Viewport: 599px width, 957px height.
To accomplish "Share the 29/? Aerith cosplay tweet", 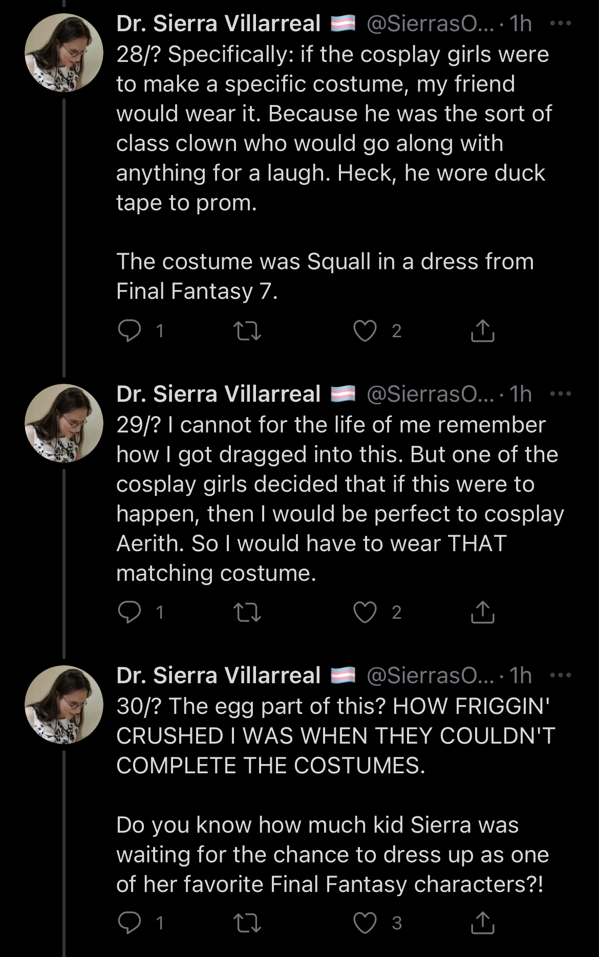I will [482, 612].
